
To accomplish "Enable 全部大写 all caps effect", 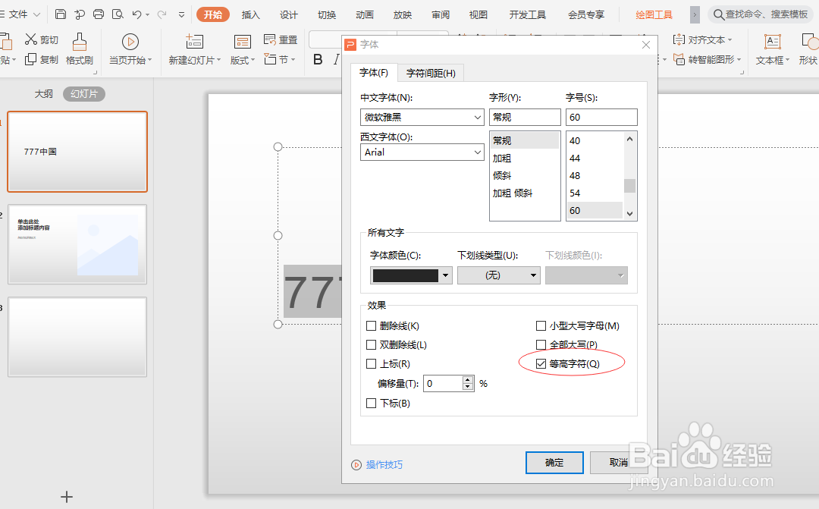I will [x=541, y=344].
